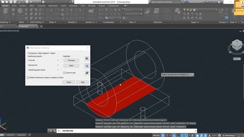Viewport: 244px width, 137px height.
Task: Click the user sign-in account icon
Action: point(187,2)
